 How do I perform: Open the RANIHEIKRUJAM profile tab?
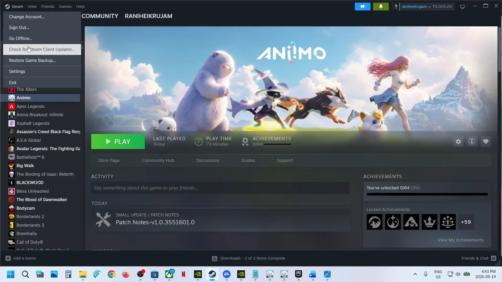point(149,16)
